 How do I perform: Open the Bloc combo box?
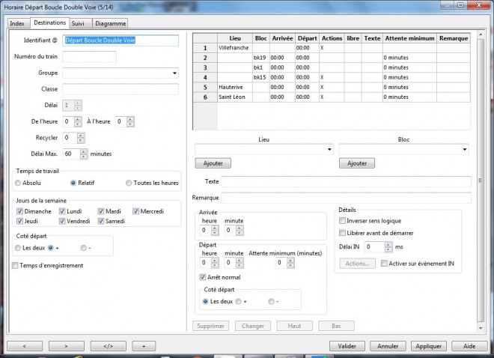tap(403, 149)
